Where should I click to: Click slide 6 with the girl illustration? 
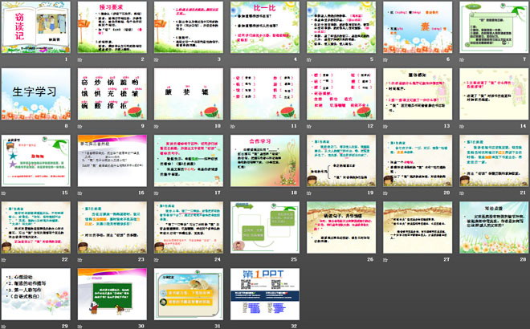pos(414,30)
